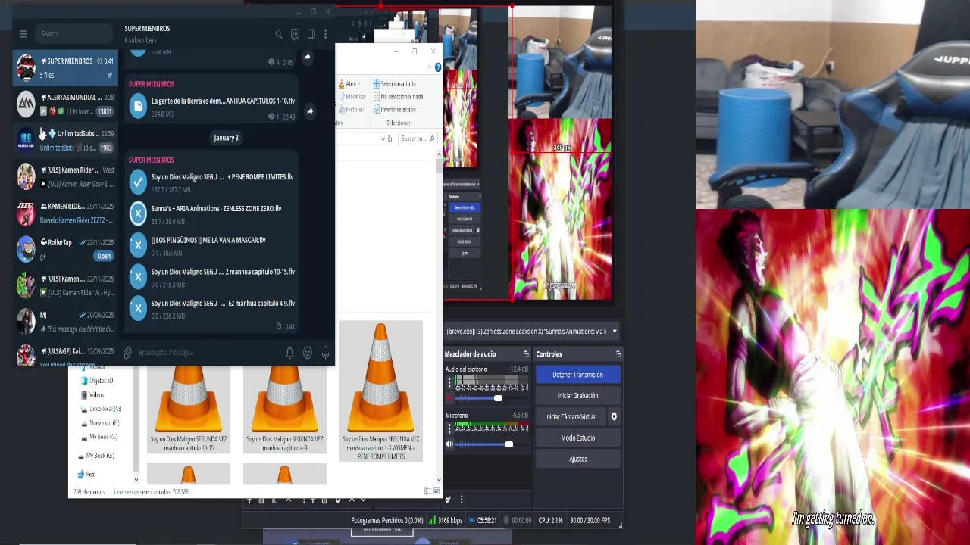Viewport: 970px width, 545px height.
Task: Toggle the Telegram right info sidebar icon
Action: tap(311, 34)
